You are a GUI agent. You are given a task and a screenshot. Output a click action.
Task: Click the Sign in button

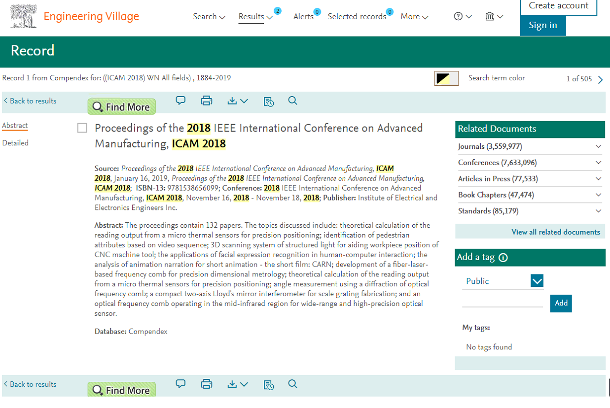tap(543, 26)
